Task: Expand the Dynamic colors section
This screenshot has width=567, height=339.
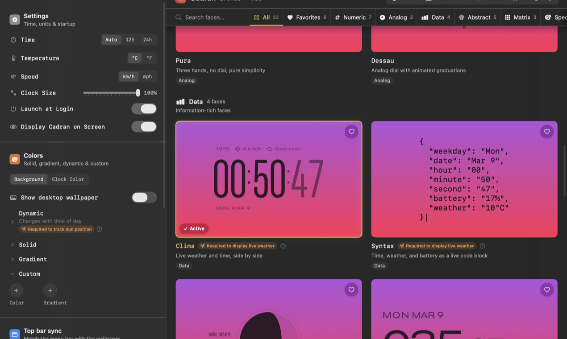Action: (x=13, y=221)
